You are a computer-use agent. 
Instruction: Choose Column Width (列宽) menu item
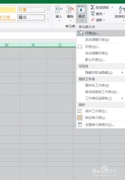click(x=101, y=47)
